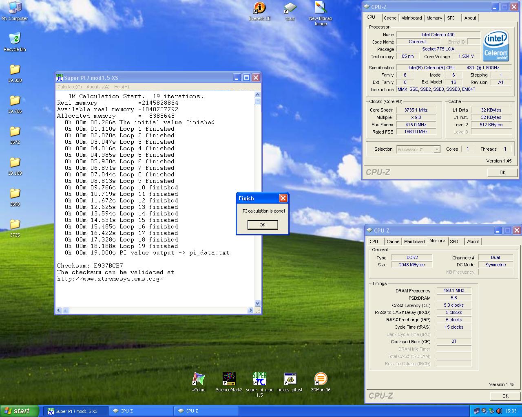Open About tab in bottom CPU-Z
The height and width of the screenshot is (417, 522).
473,241
